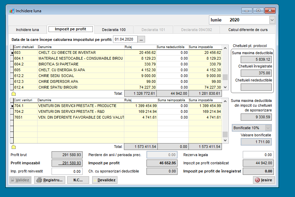Select the Impozit pe profit tab
This screenshot has width=295, height=197.
[71, 29]
